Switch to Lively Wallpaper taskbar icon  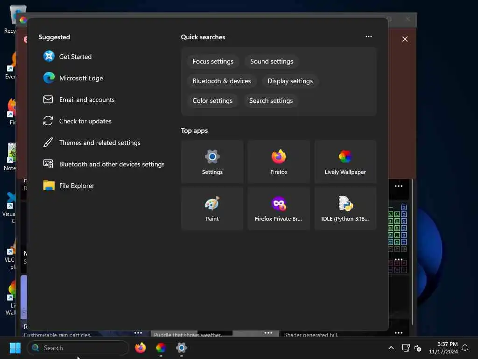point(161,348)
